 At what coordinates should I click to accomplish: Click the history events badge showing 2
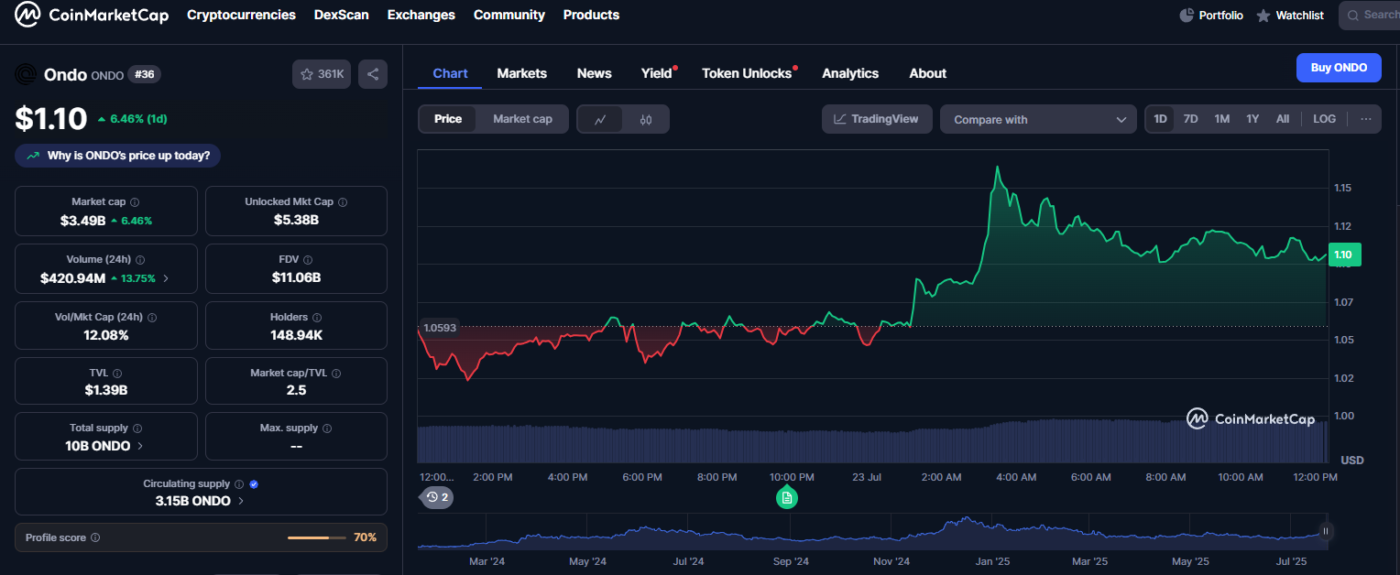pos(436,497)
